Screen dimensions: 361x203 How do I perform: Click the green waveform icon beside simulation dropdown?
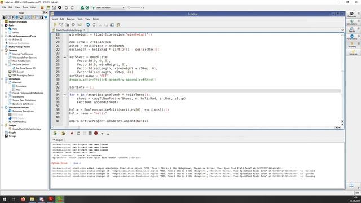click(x=93, y=7)
